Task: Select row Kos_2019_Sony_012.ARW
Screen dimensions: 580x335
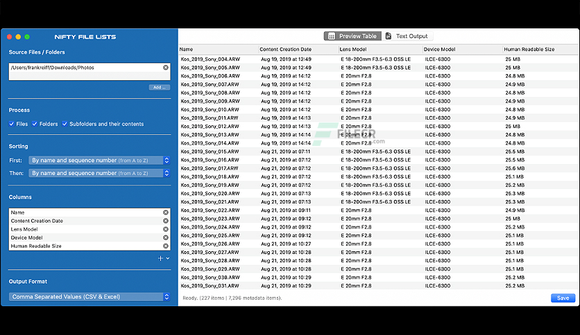Action: point(379,126)
